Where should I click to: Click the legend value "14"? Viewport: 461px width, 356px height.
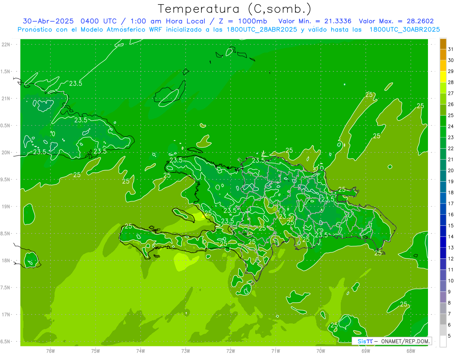(451, 237)
